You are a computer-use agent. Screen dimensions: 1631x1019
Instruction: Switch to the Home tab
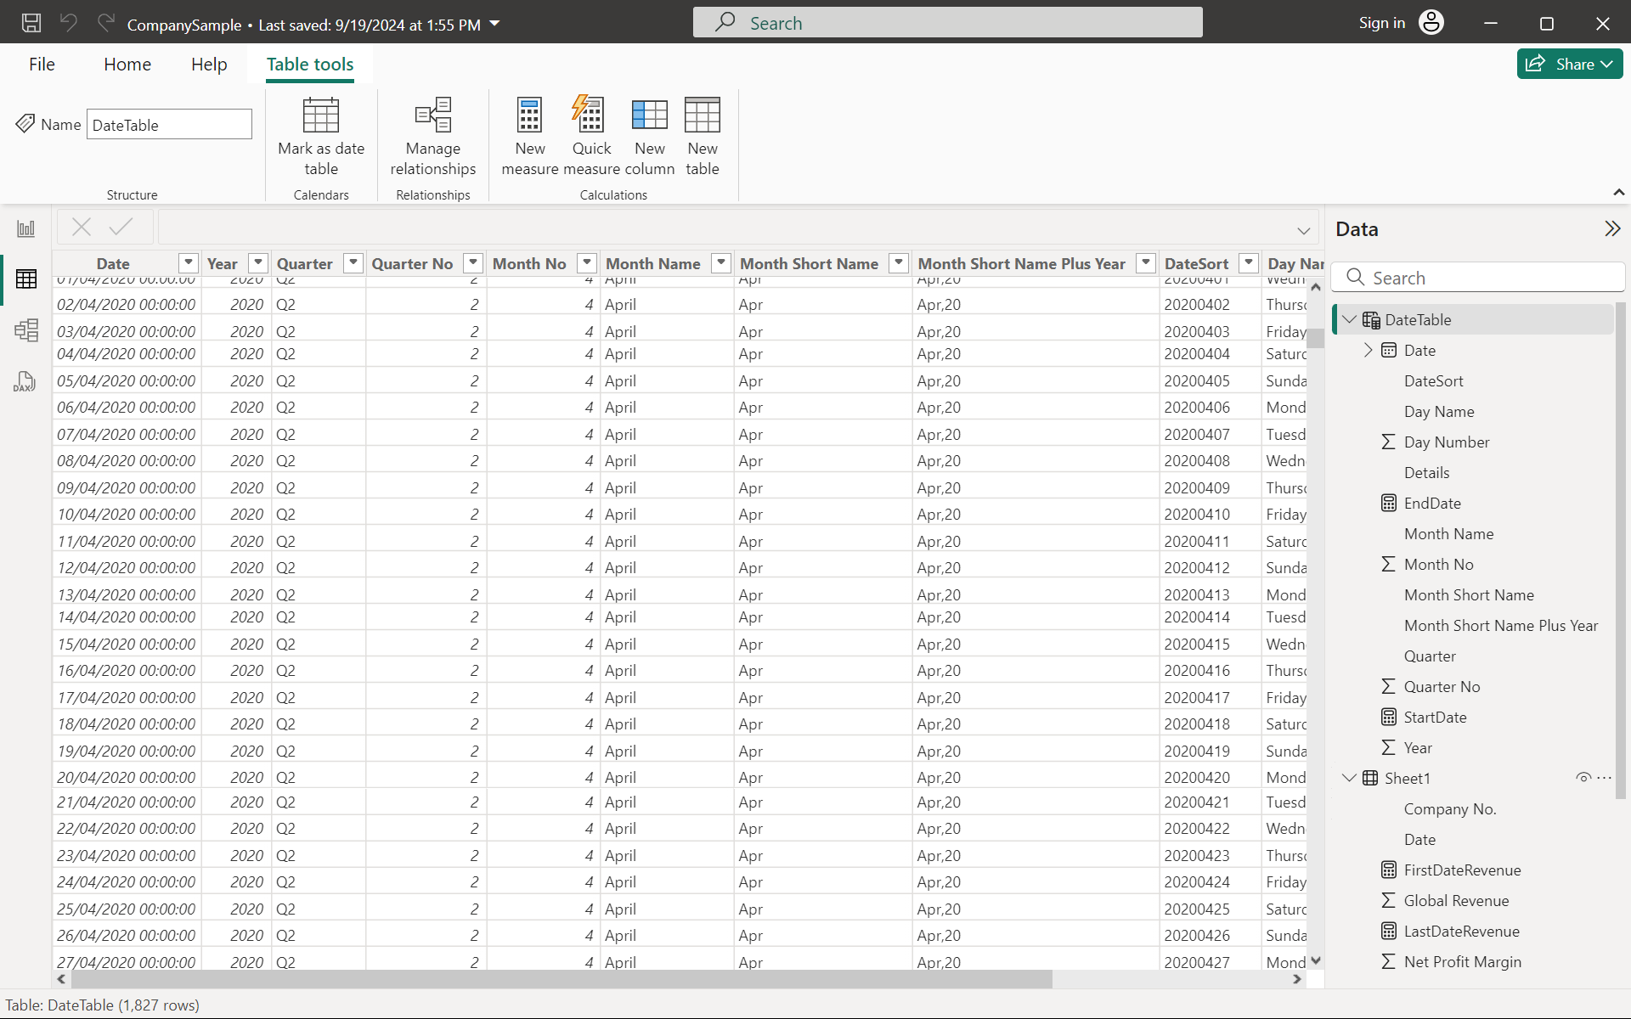[x=127, y=65]
